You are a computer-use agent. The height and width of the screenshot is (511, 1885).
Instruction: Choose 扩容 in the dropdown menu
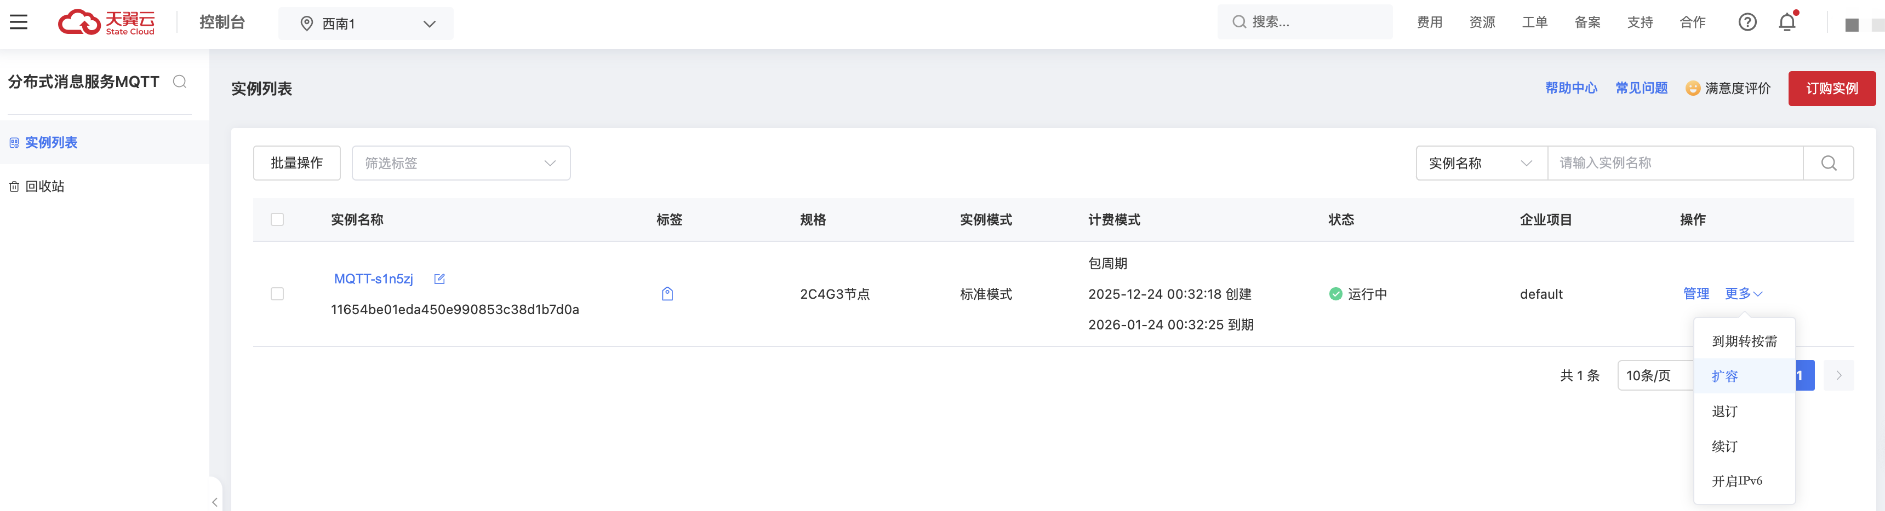point(1745,376)
